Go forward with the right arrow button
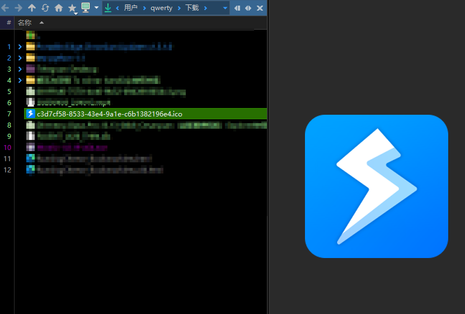 pyautogui.click(x=18, y=8)
